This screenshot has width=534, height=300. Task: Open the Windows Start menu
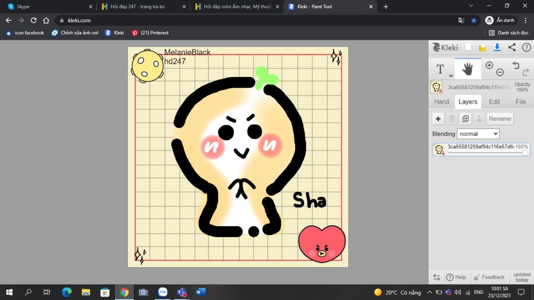(9, 292)
